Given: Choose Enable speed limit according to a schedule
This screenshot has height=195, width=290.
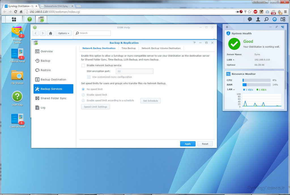Looking at the screenshot, I should (x=83, y=100).
